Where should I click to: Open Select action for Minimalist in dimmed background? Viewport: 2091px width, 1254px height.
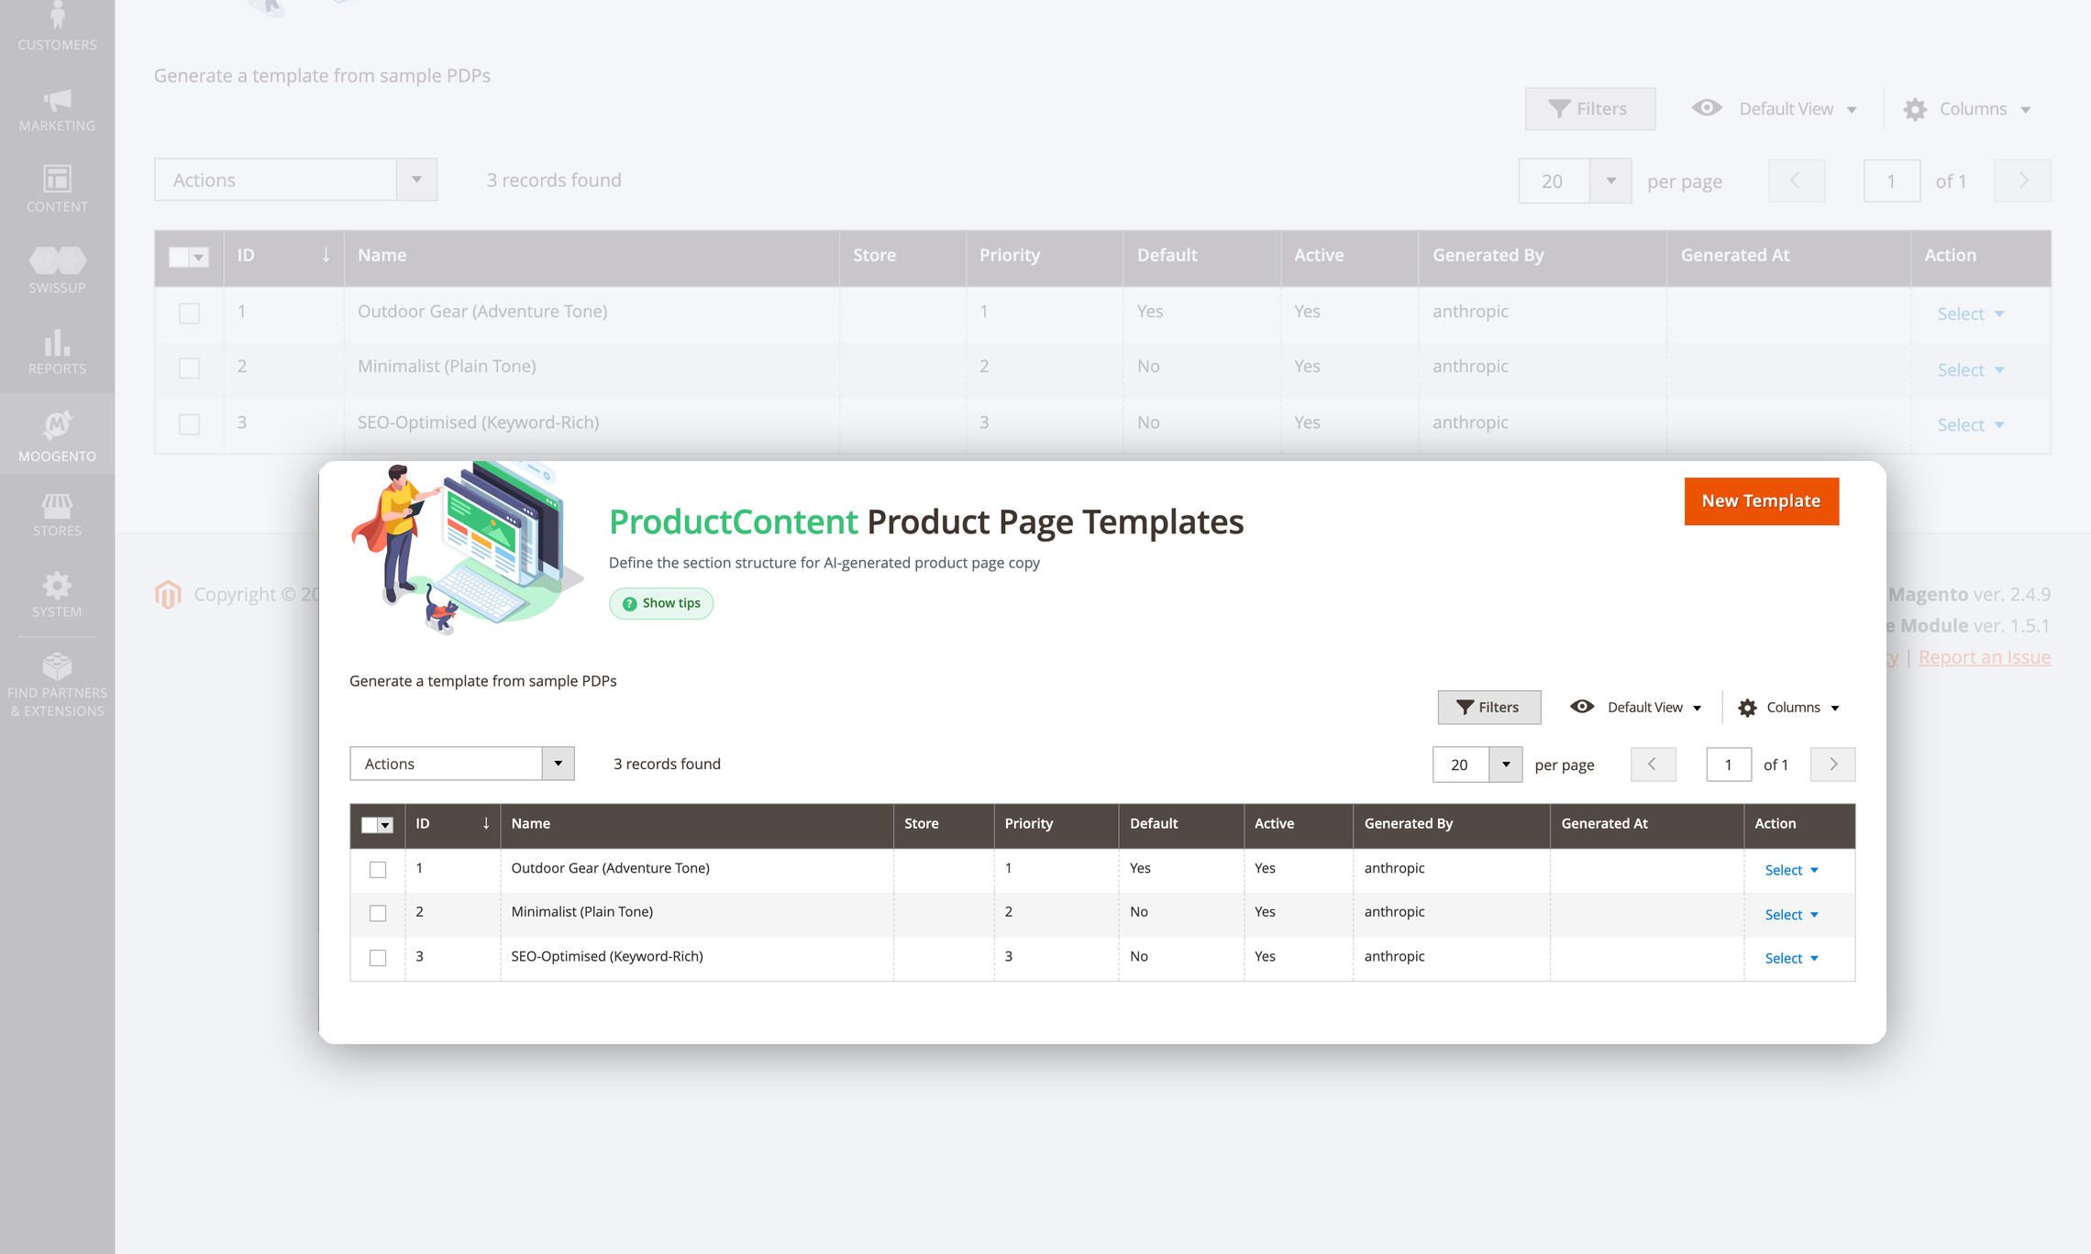click(1971, 370)
